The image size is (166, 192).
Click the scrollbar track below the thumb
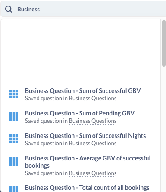(x=164, y=128)
